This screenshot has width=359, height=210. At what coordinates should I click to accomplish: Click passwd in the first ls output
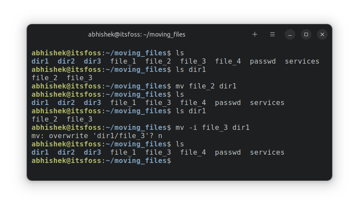tap(263, 61)
